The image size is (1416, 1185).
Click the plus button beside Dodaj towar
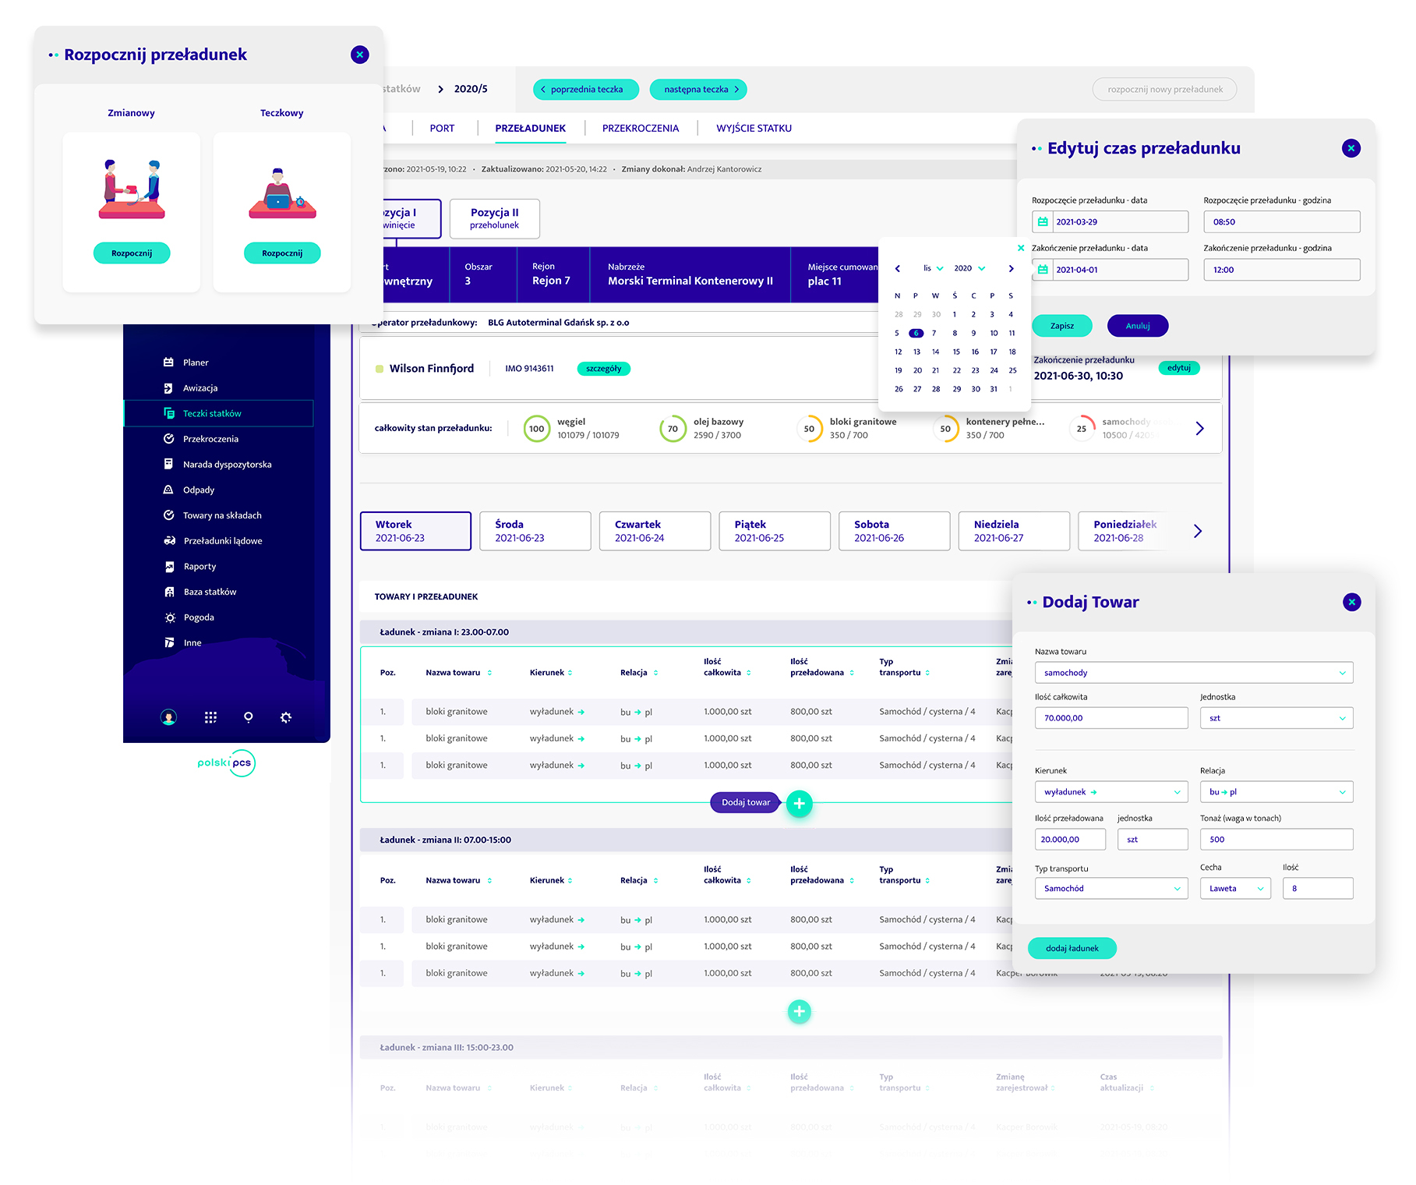tap(800, 804)
